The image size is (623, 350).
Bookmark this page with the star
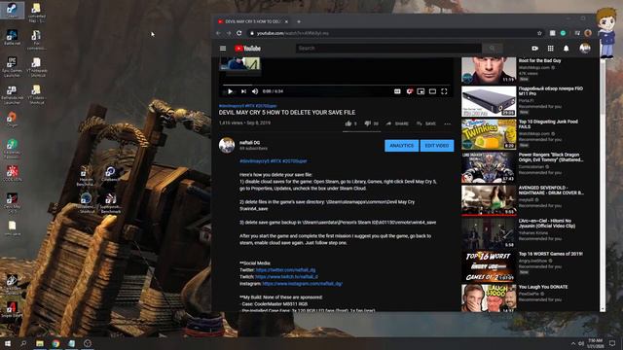(539, 33)
